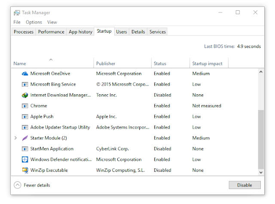Maximize the Task Manager window
The image size is (275, 204).
(238, 12)
